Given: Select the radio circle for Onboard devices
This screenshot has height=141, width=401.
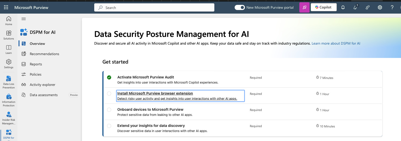Looking at the screenshot, I should pyautogui.click(x=109, y=110).
